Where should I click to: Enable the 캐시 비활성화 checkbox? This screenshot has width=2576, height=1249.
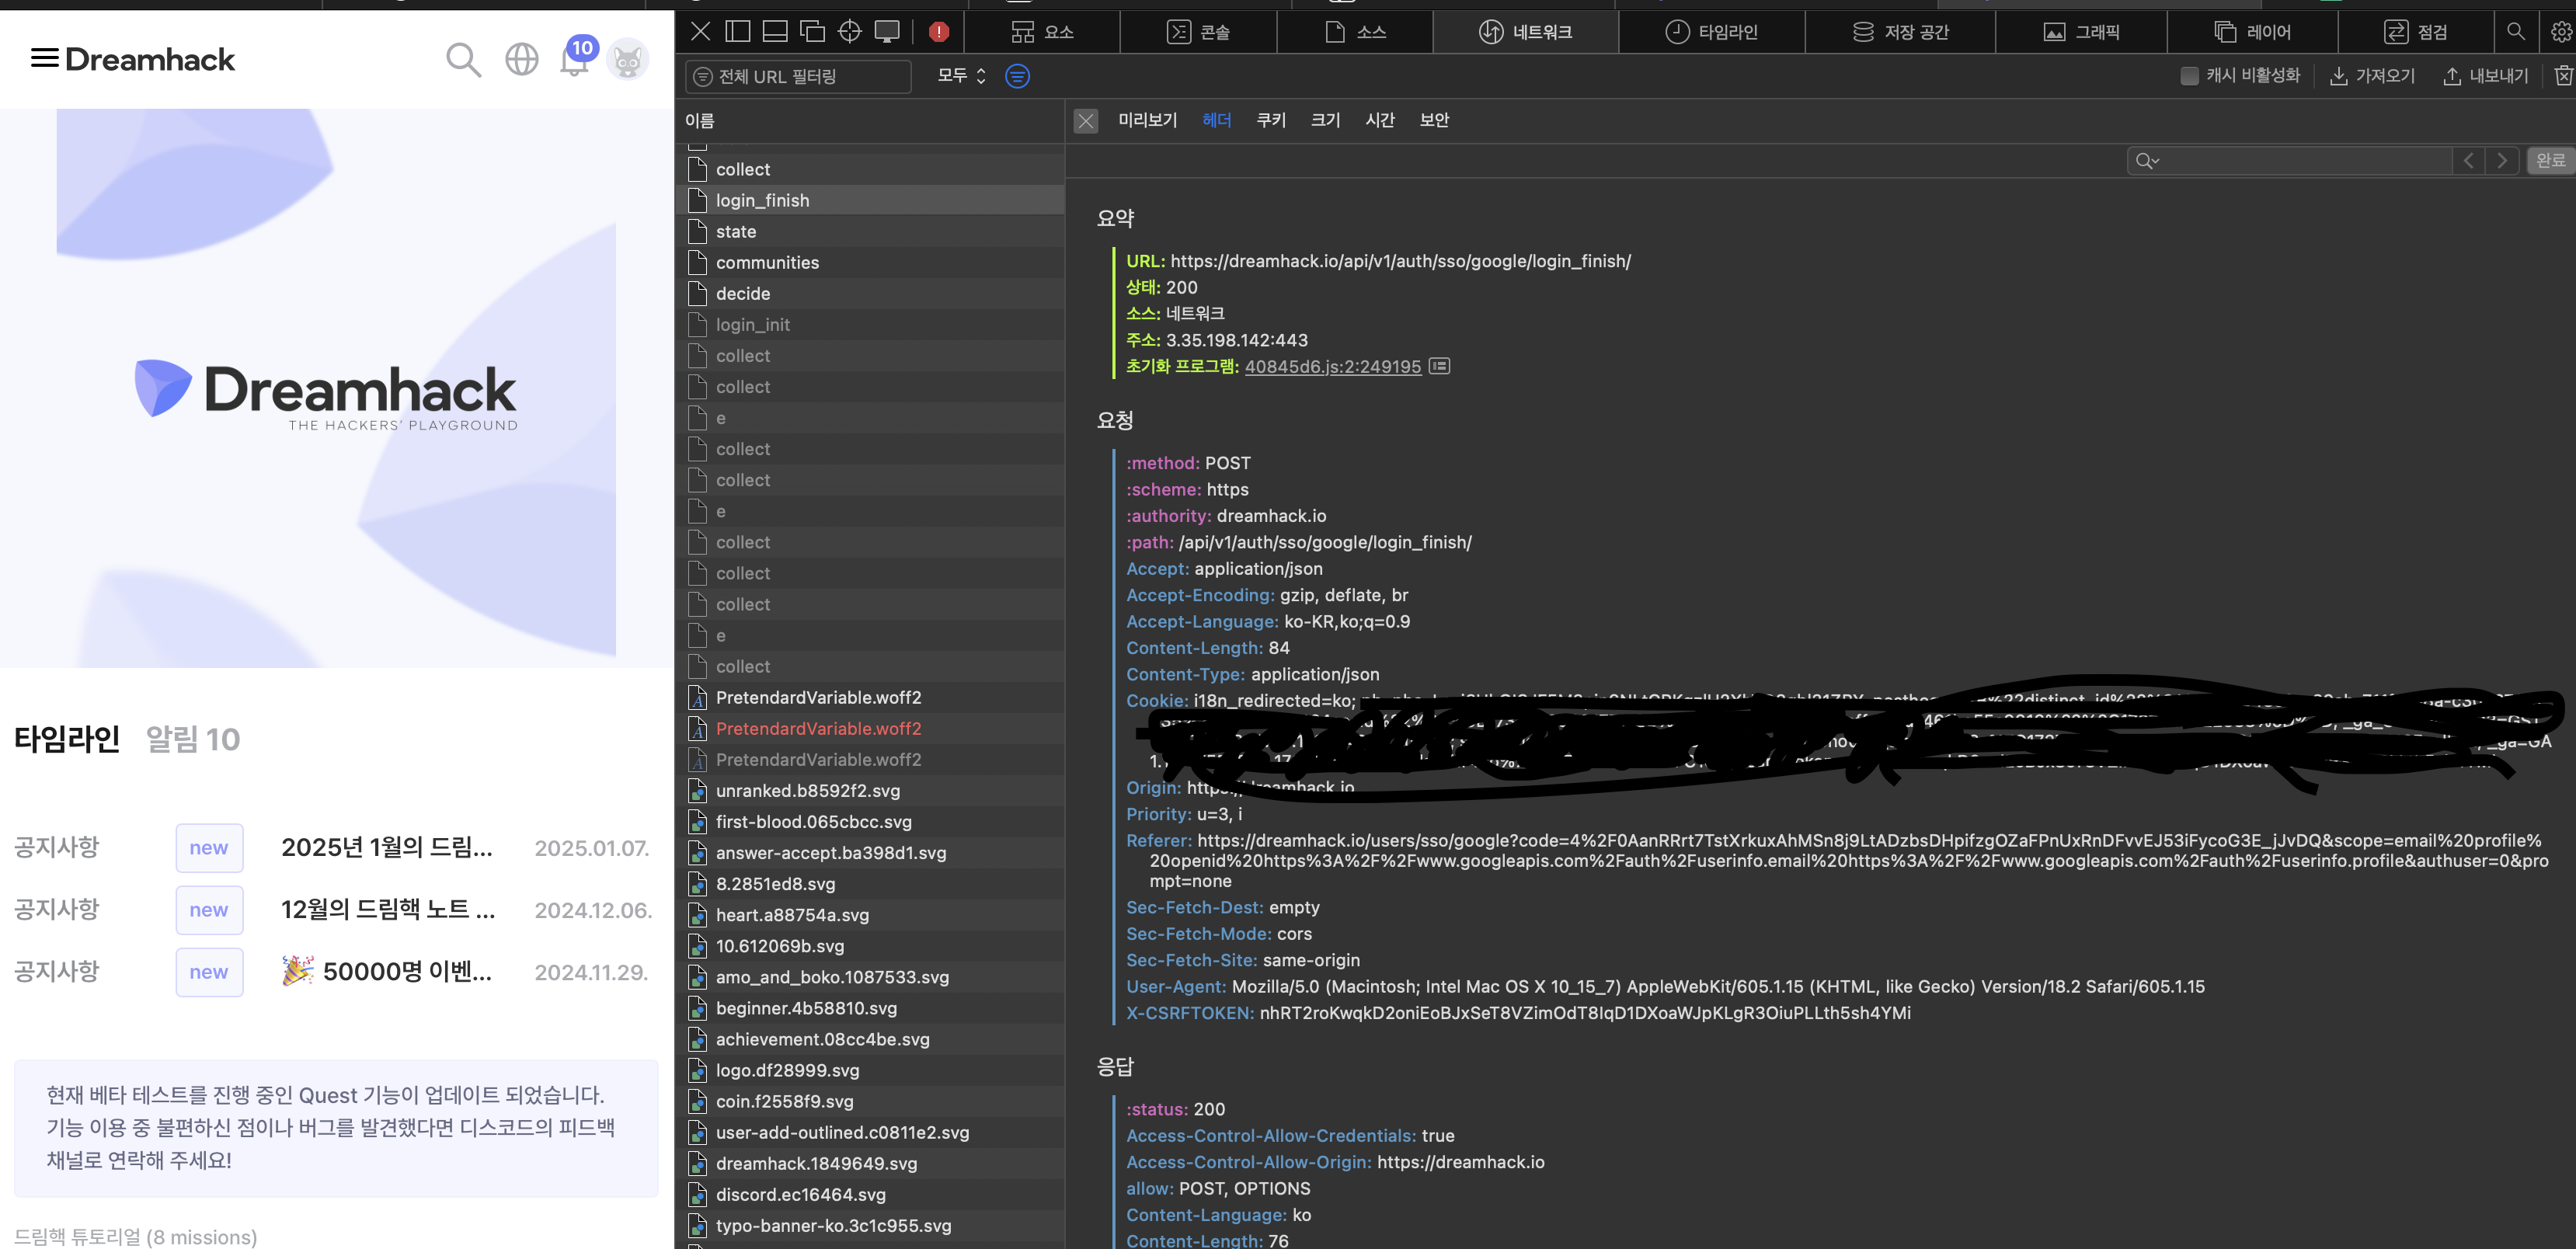point(2189,76)
